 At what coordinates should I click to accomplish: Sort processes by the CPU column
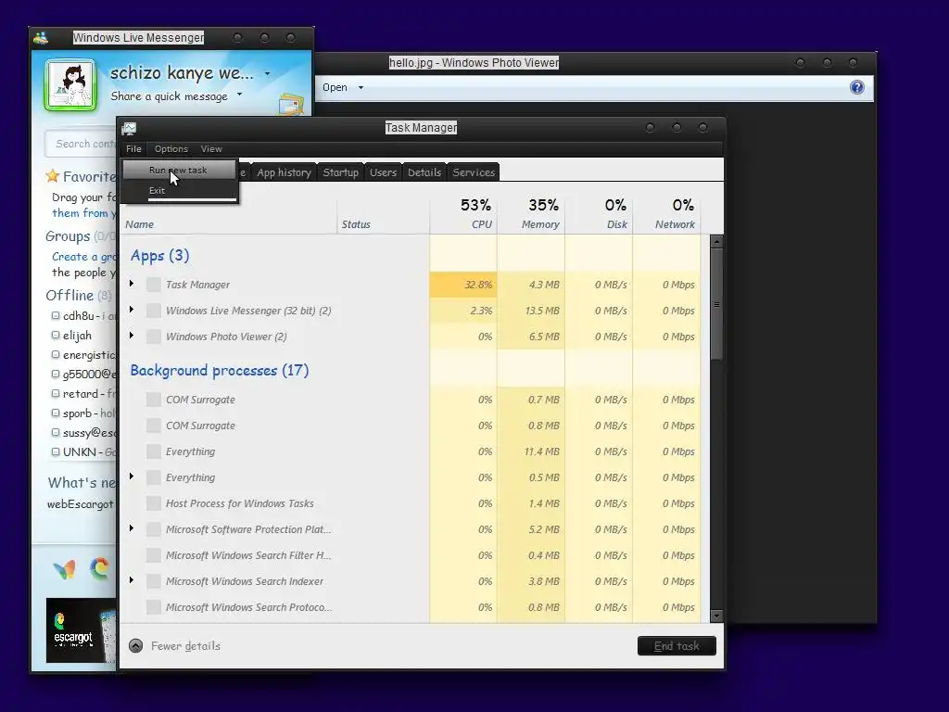tap(463, 214)
